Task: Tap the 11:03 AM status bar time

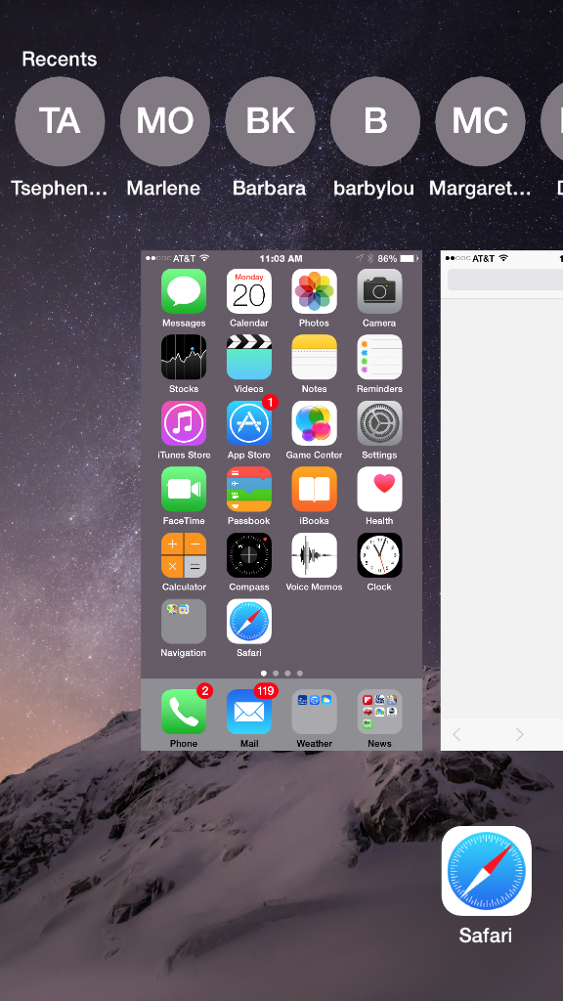Action: pyautogui.click(x=281, y=258)
